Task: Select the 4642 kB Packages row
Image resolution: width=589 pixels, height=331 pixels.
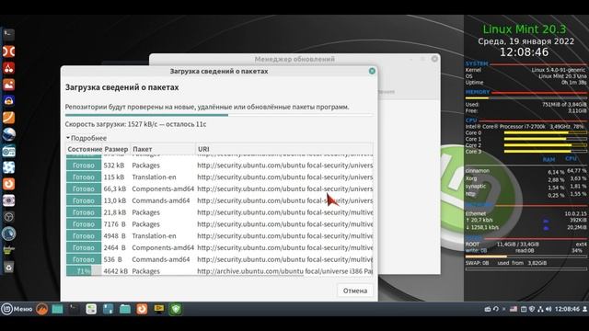Action: tap(219, 270)
